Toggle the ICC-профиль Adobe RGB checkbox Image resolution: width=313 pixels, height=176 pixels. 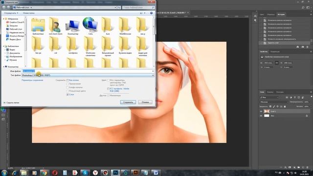tap(109, 88)
